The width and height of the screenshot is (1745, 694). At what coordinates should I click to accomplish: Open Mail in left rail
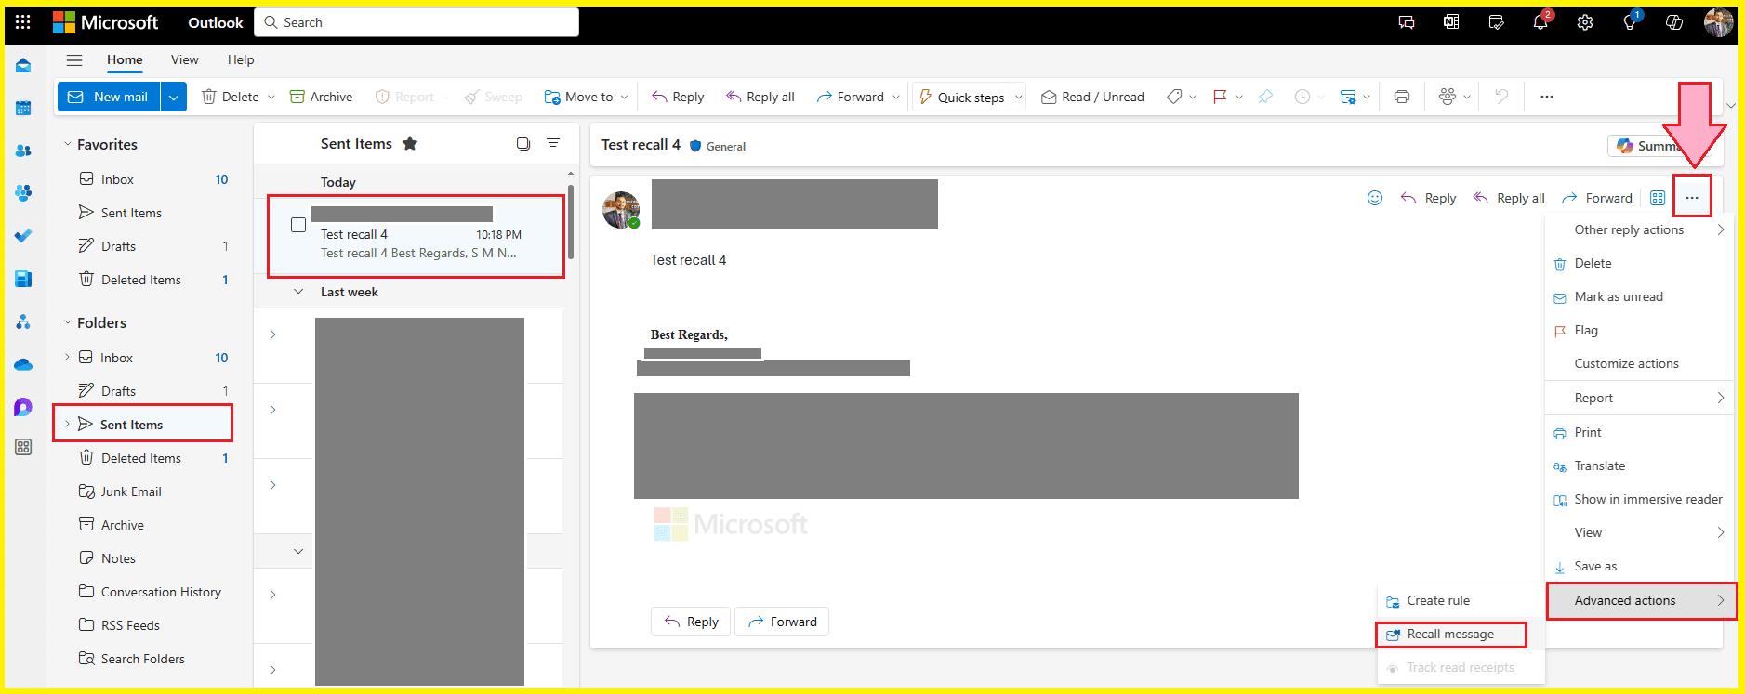23,65
